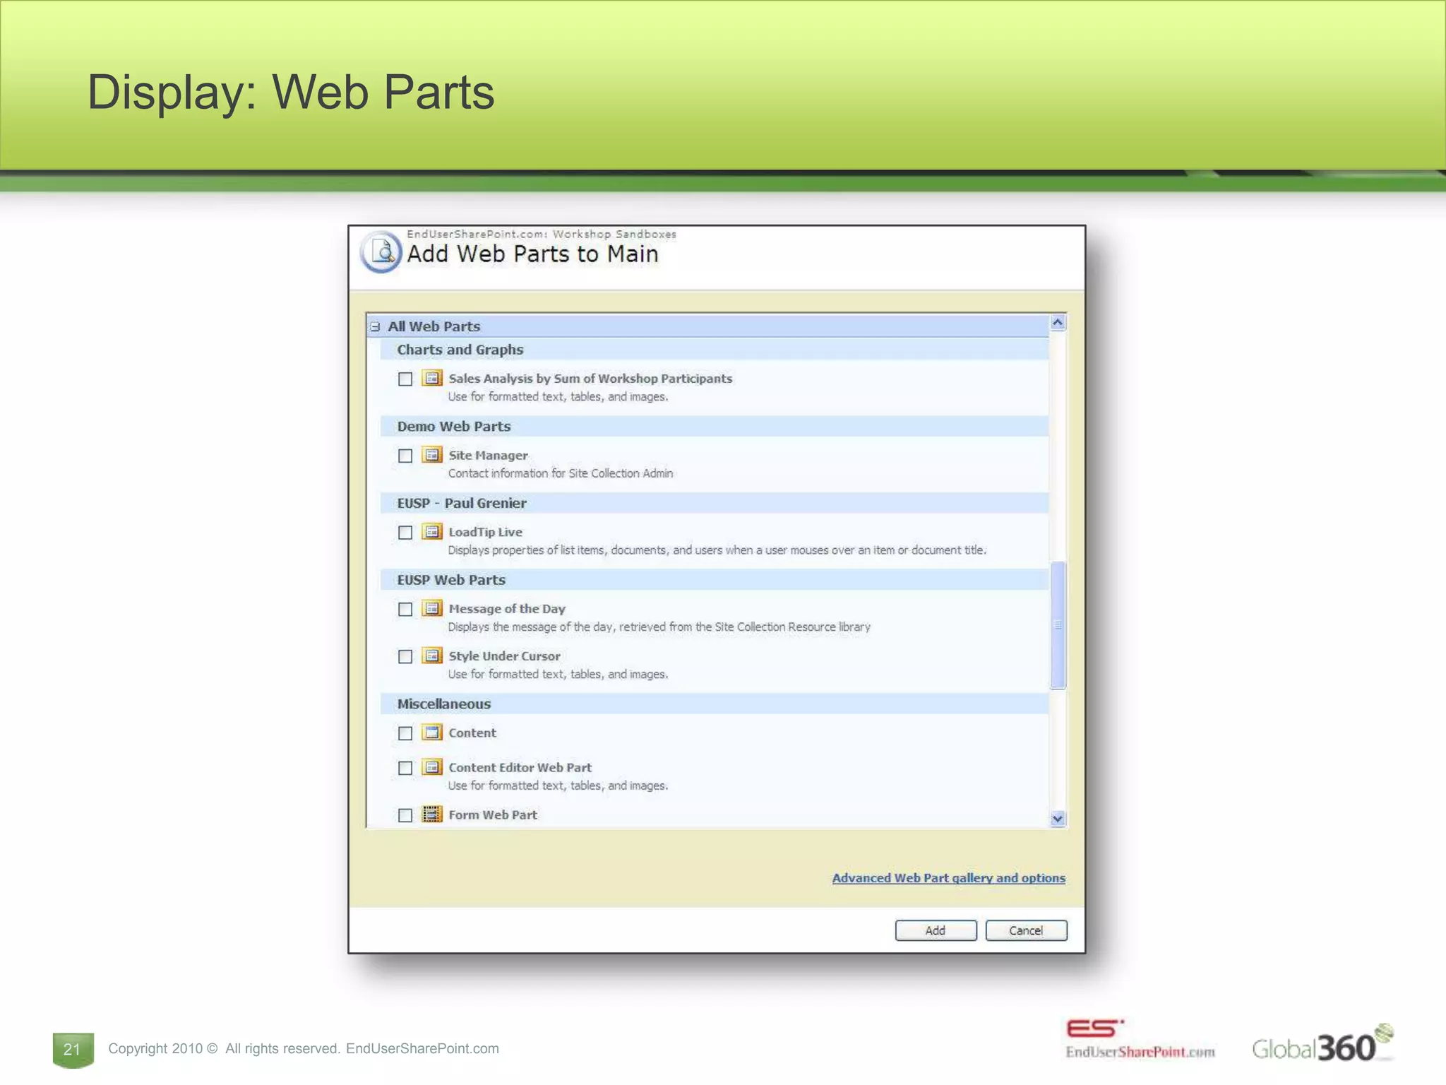Click the Site Manager web part icon
The image size is (1446, 1085).
(x=432, y=455)
